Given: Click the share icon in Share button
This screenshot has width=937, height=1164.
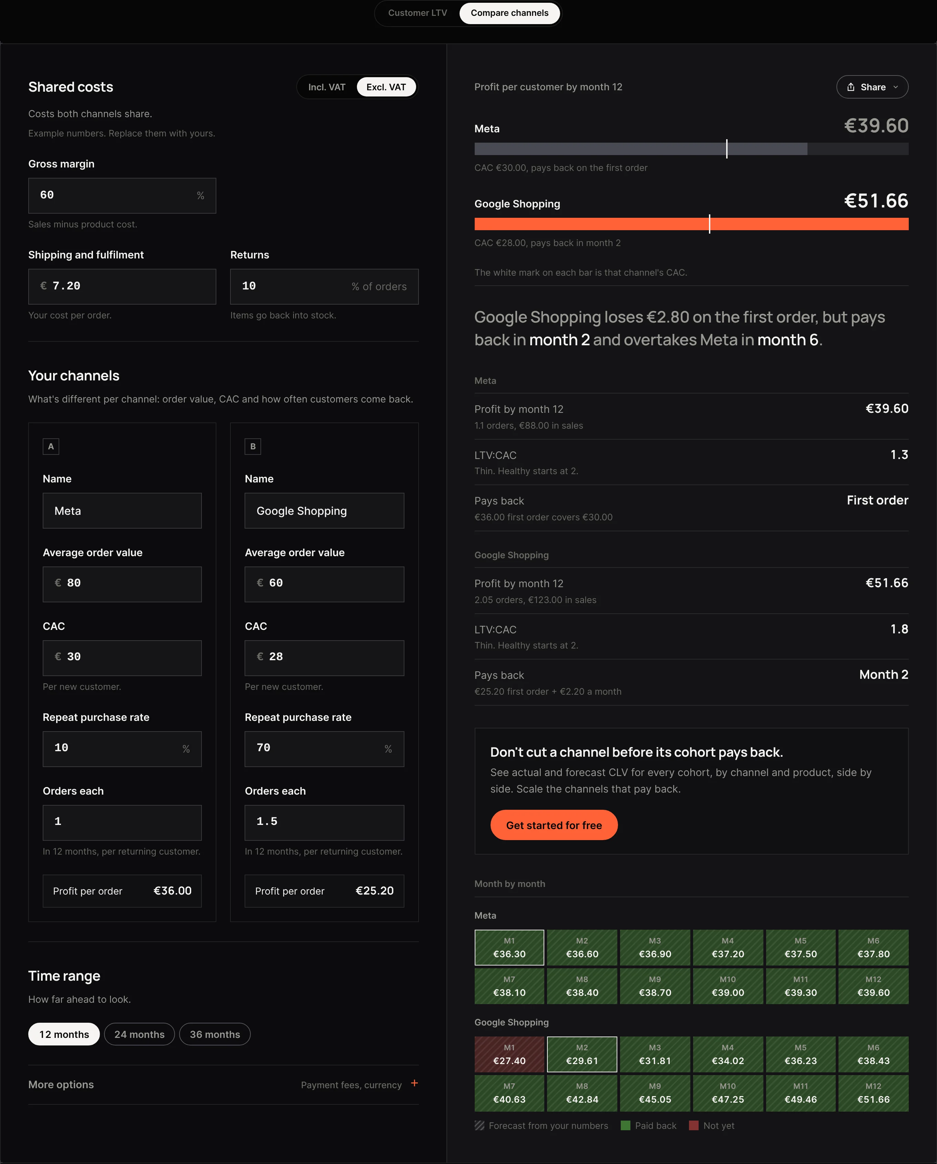Looking at the screenshot, I should point(851,87).
